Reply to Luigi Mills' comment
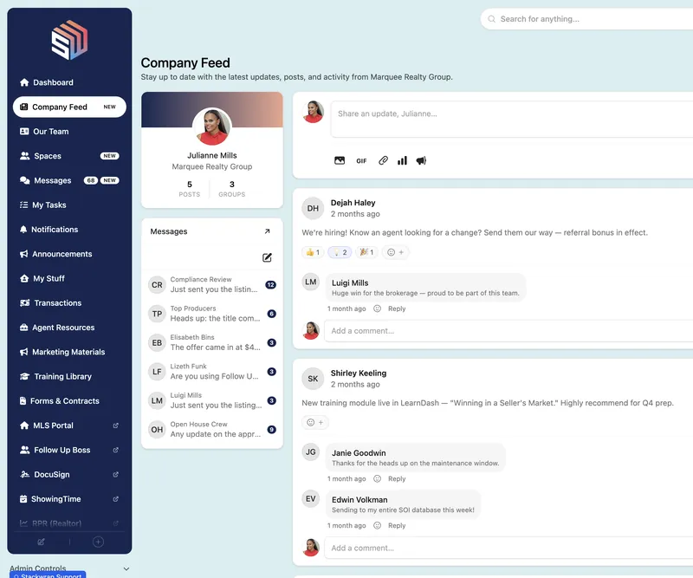693x578 pixels. click(x=397, y=308)
